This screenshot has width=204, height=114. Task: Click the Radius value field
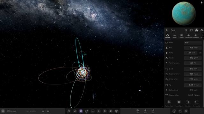[191, 53]
